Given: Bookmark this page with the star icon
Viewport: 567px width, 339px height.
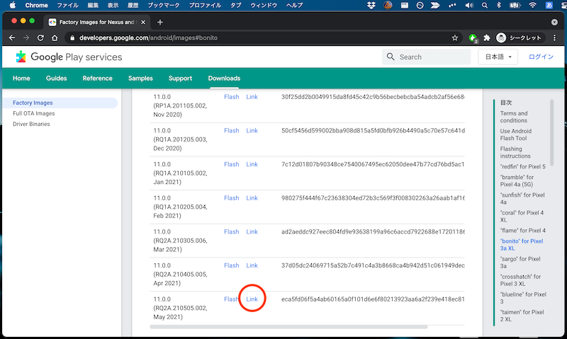Looking at the screenshot, I should point(455,38).
